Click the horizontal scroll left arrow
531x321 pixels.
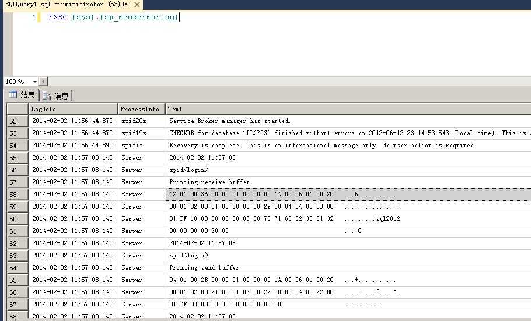(43, 82)
